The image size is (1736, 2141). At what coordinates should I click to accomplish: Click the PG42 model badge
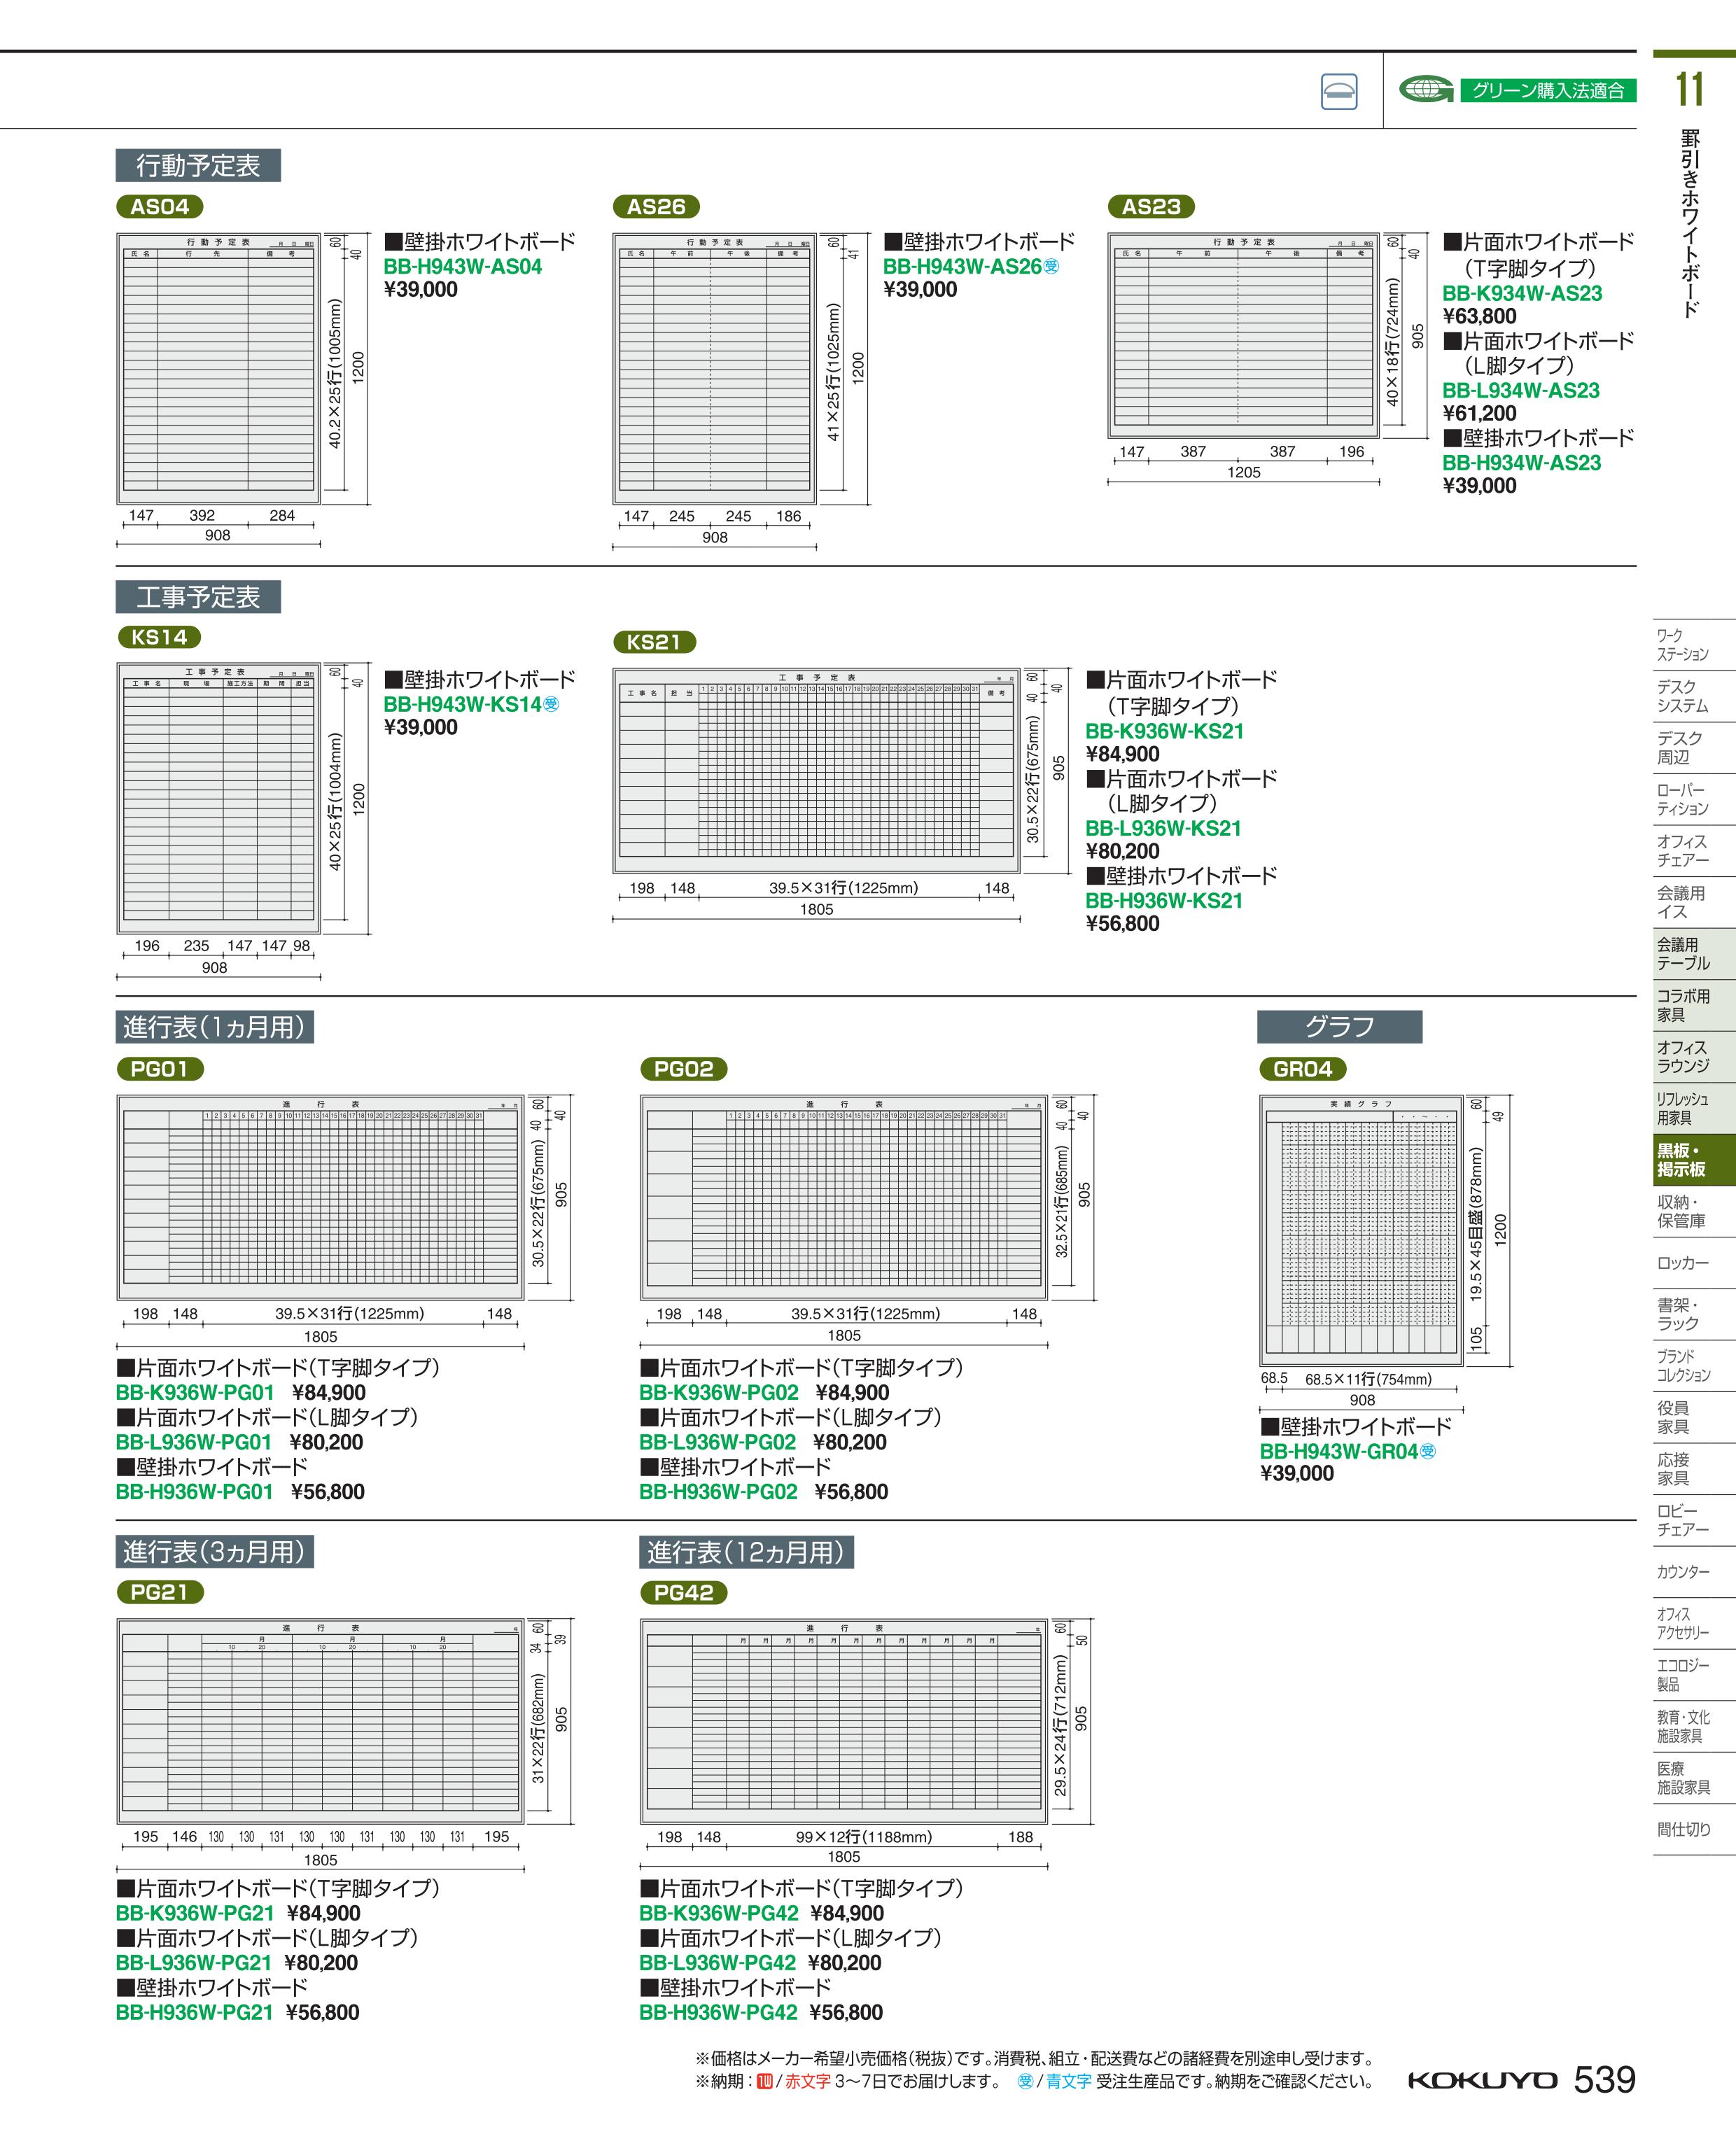(x=684, y=1592)
